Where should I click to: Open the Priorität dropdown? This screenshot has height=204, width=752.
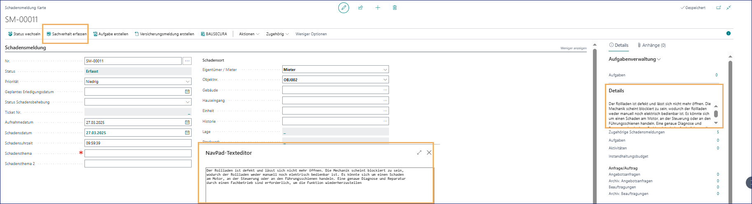pyautogui.click(x=187, y=82)
